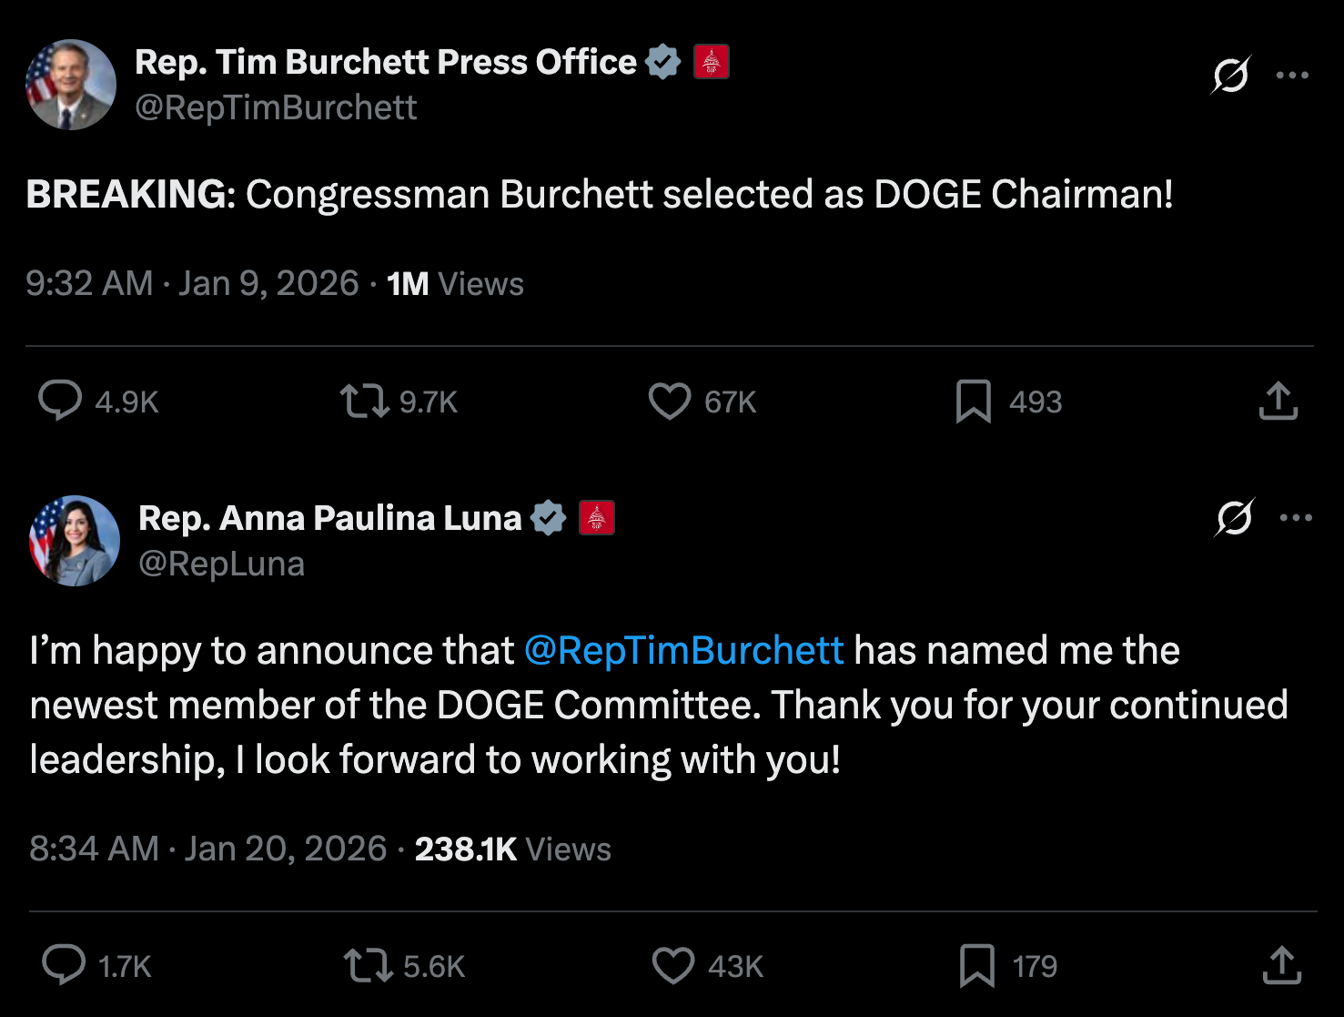
Task: Bookmark the Burchett DOGE Chairman tweet
Action: [x=973, y=402]
